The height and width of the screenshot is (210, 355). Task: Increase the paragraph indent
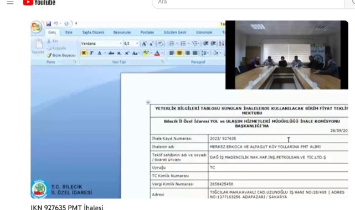point(213,43)
